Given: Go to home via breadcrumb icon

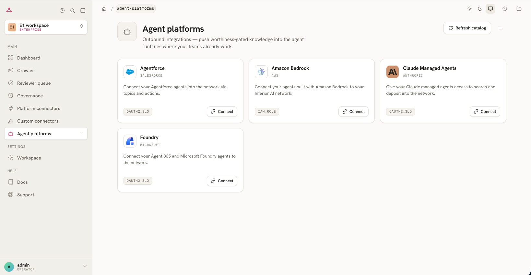Looking at the screenshot, I should [104, 9].
